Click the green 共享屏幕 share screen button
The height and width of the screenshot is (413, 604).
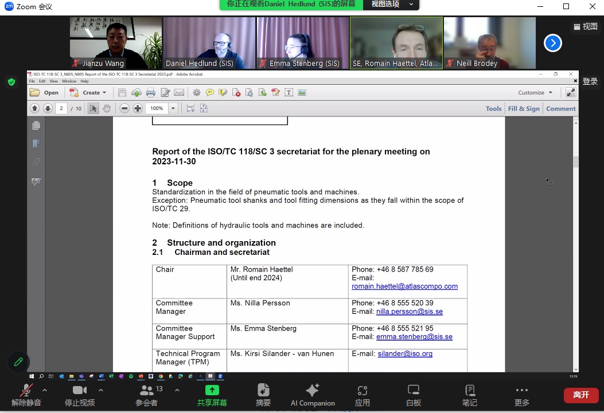click(x=212, y=395)
